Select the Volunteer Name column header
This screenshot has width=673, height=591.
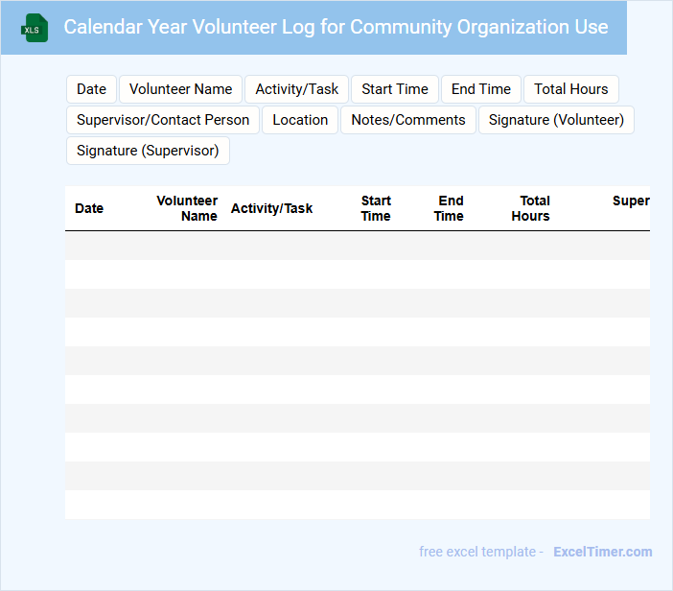[187, 208]
